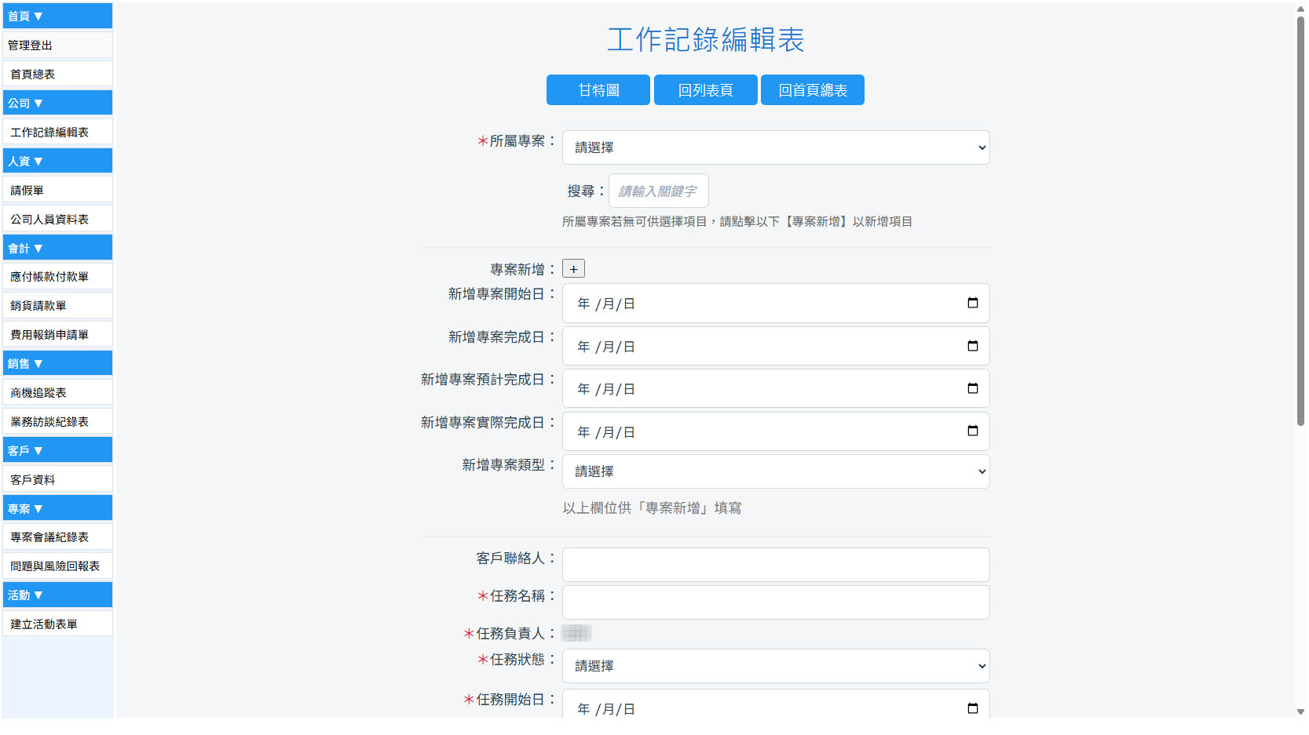Open calendar picker for 任務開始日
This screenshot has width=1309, height=735.
[972, 708]
